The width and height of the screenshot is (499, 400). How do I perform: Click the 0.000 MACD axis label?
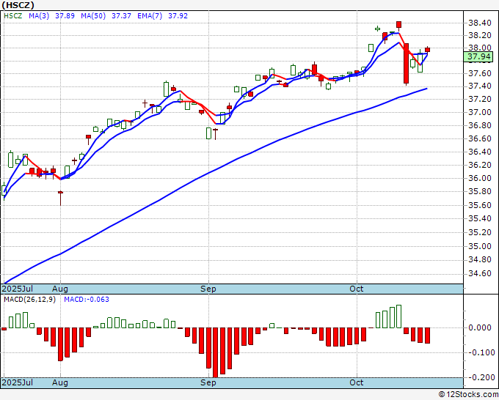[480, 327]
